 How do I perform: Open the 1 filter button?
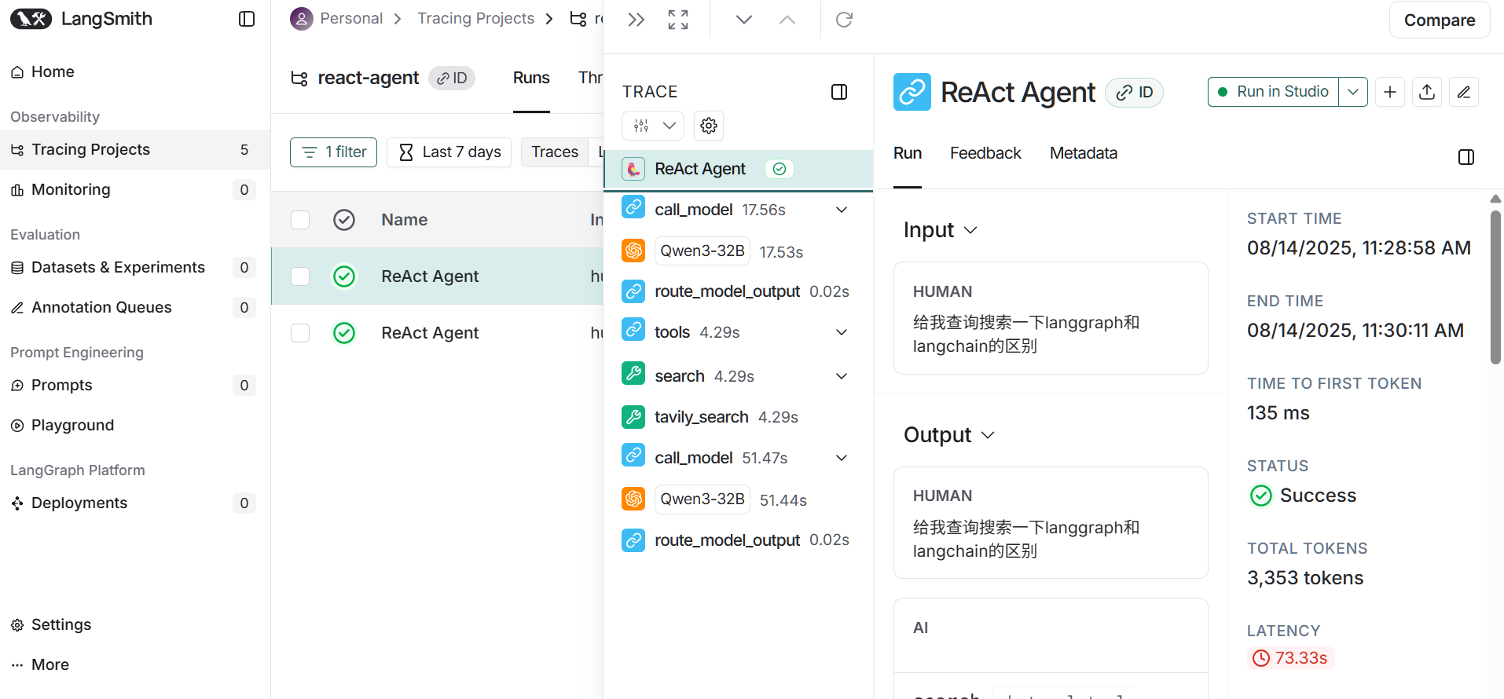pyautogui.click(x=333, y=152)
